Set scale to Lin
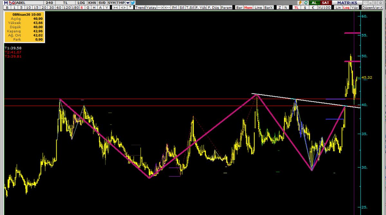 point(338,8)
